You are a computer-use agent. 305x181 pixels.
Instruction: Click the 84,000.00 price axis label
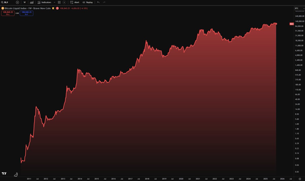299,26
